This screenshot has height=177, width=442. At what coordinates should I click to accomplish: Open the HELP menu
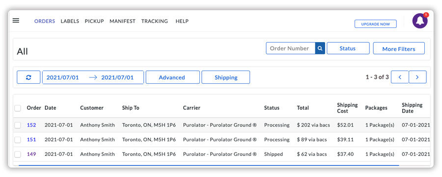pos(182,21)
